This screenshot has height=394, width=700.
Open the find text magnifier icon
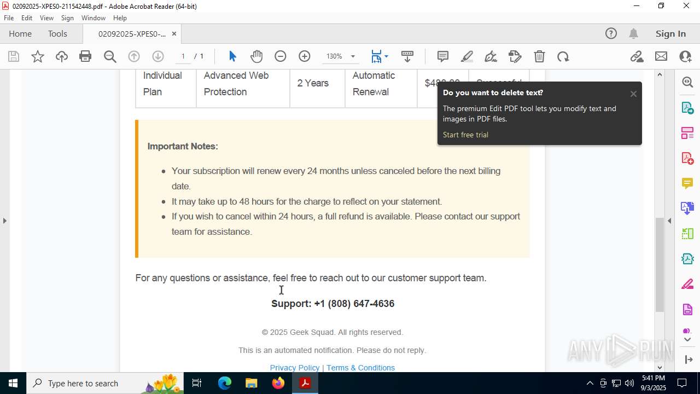pyautogui.click(x=110, y=56)
